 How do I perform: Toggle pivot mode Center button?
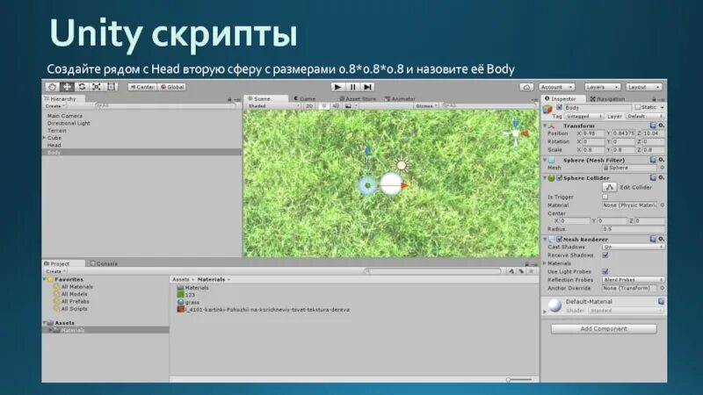[x=142, y=87]
